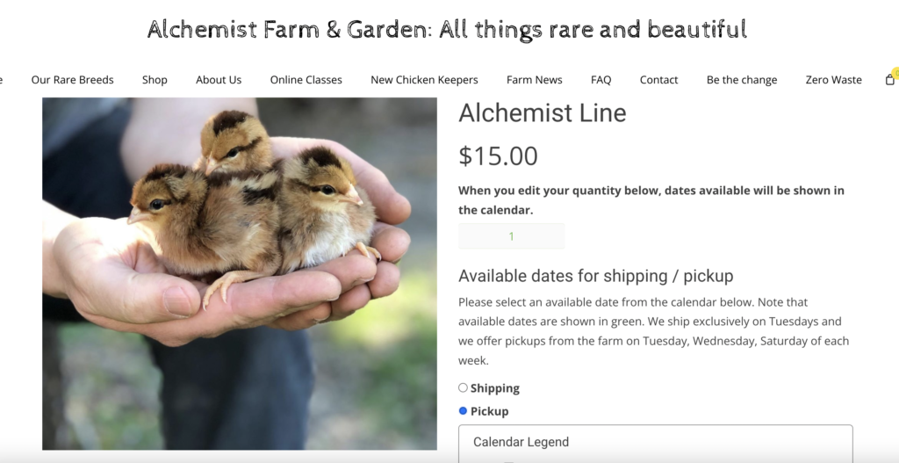
Task: Click the $15.00 price text
Action: pos(498,156)
